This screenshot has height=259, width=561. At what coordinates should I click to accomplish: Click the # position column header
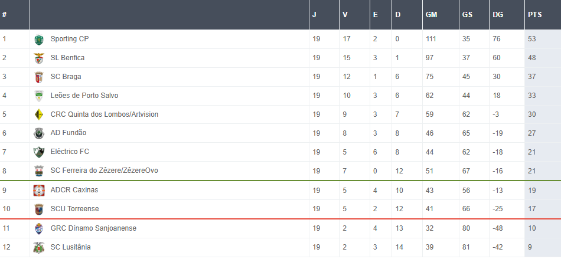(5, 15)
